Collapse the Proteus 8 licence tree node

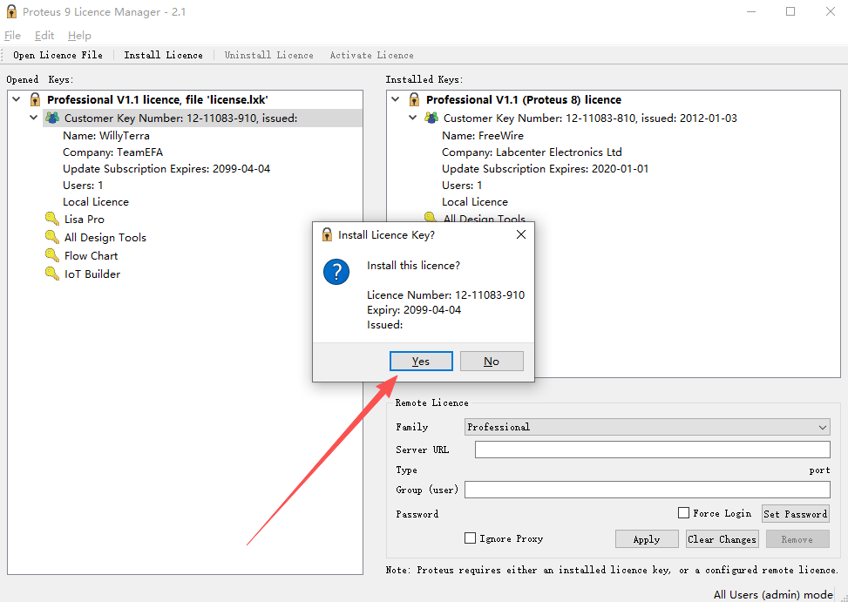pyautogui.click(x=396, y=99)
